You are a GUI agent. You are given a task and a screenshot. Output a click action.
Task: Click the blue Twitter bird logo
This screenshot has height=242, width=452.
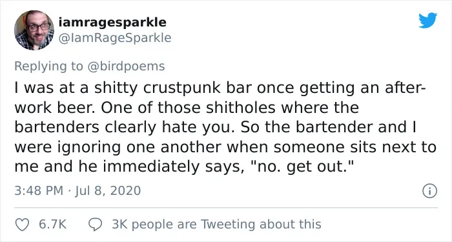point(427,20)
